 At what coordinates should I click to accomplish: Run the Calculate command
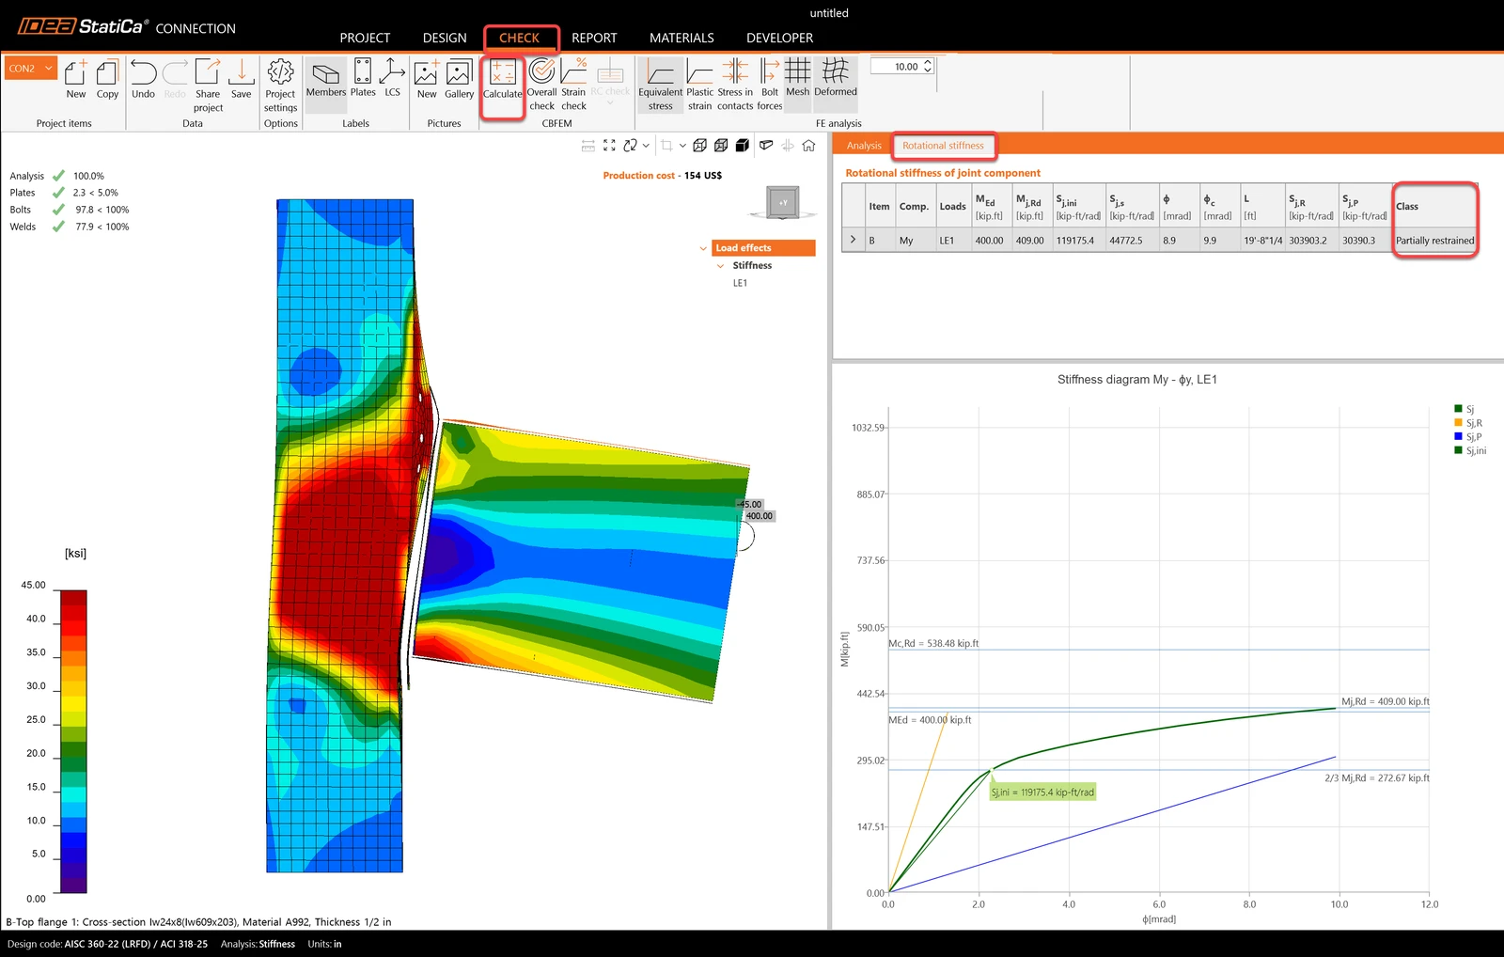(502, 79)
